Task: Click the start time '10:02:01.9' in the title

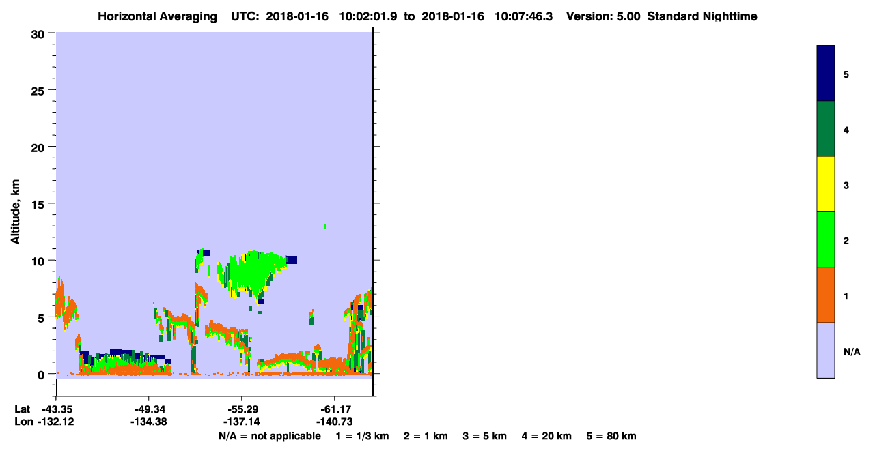Action: pos(370,16)
